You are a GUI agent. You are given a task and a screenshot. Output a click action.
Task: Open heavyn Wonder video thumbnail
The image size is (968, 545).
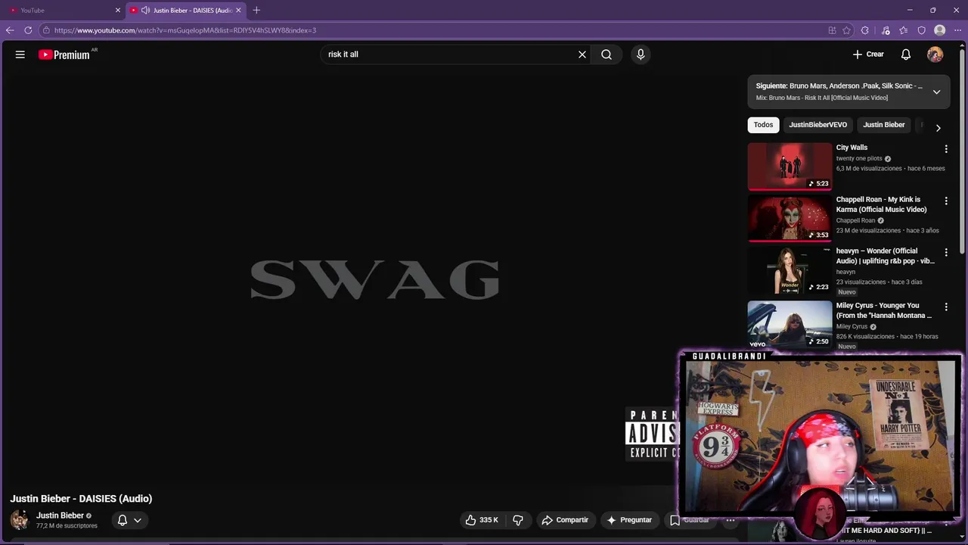click(790, 271)
